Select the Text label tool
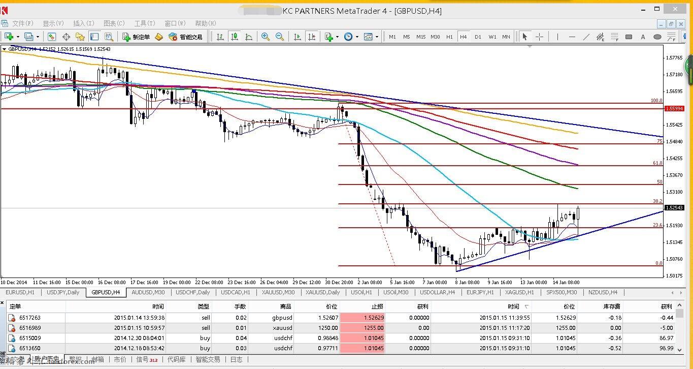Image resolution: width=693 pixels, height=369 pixels. tap(643, 37)
